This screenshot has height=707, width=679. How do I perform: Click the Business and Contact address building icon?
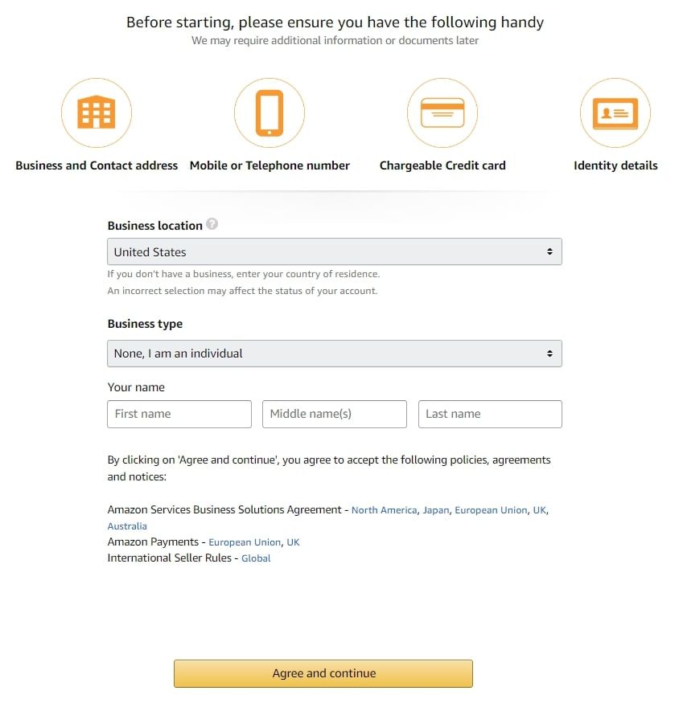click(97, 112)
